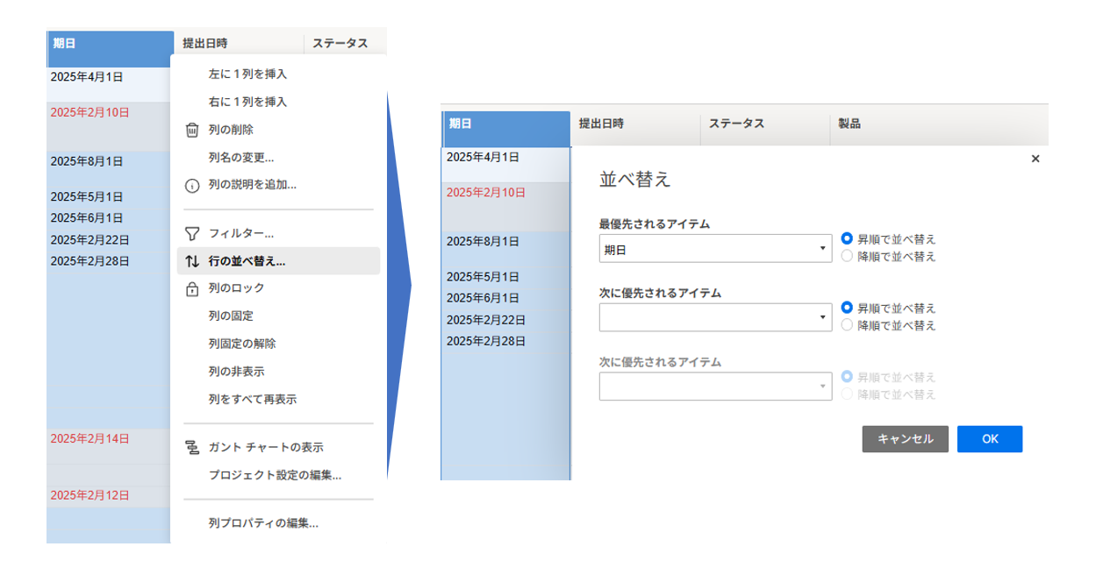Click the info icon beside 列の説明を追加
Screen dimensions: 1096x575
[x=192, y=186]
